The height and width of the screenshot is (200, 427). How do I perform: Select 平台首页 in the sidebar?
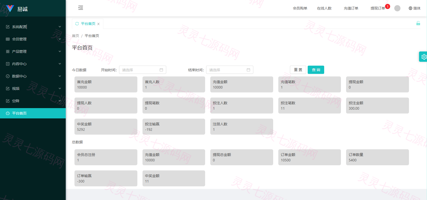click(x=33, y=113)
